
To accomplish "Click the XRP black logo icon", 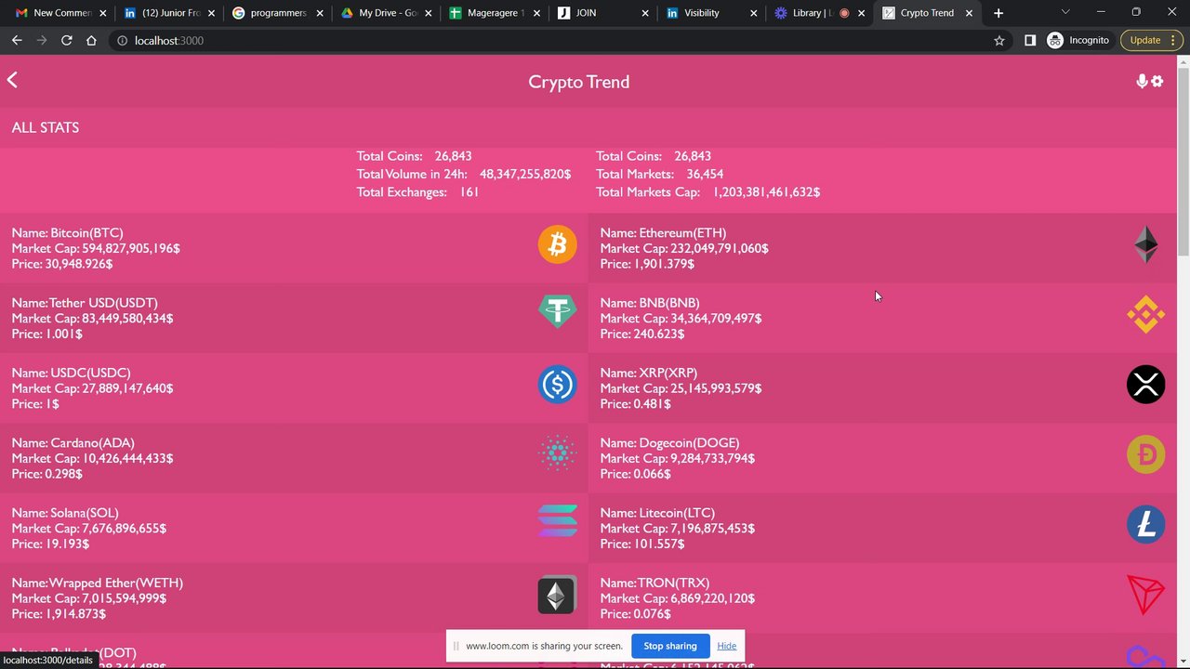I will 1145,385.
